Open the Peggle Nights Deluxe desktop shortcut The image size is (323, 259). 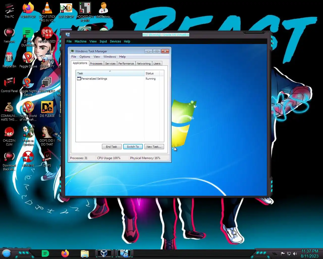(28, 87)
